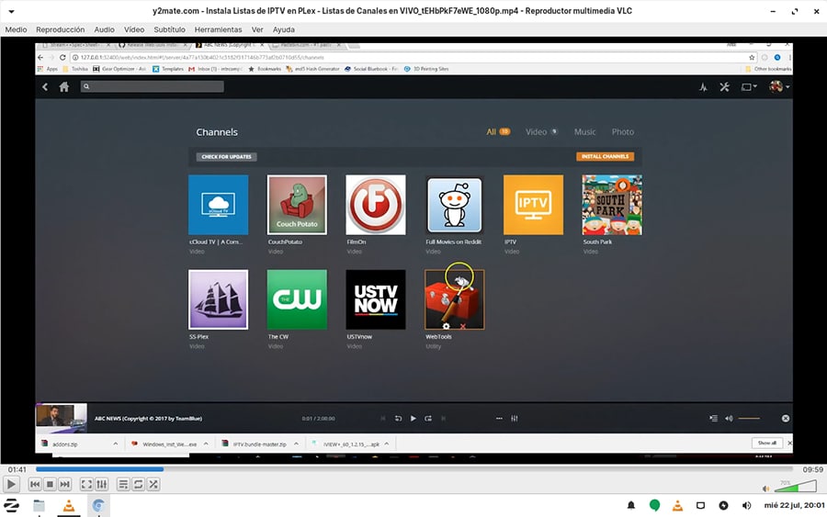Select the Photo channels tab

[x=623, y=131]
